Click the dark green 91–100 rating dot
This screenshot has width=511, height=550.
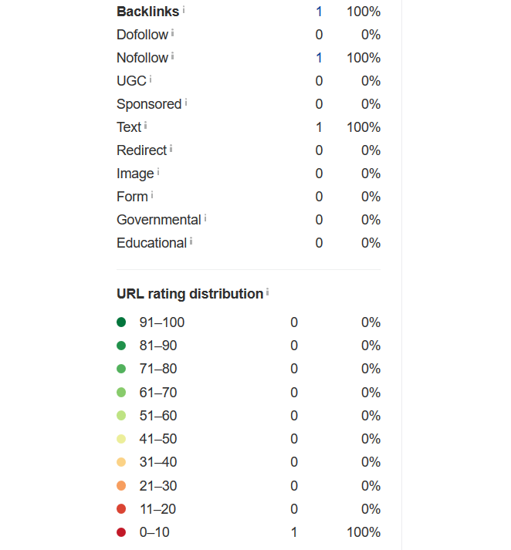coord(121,322)
